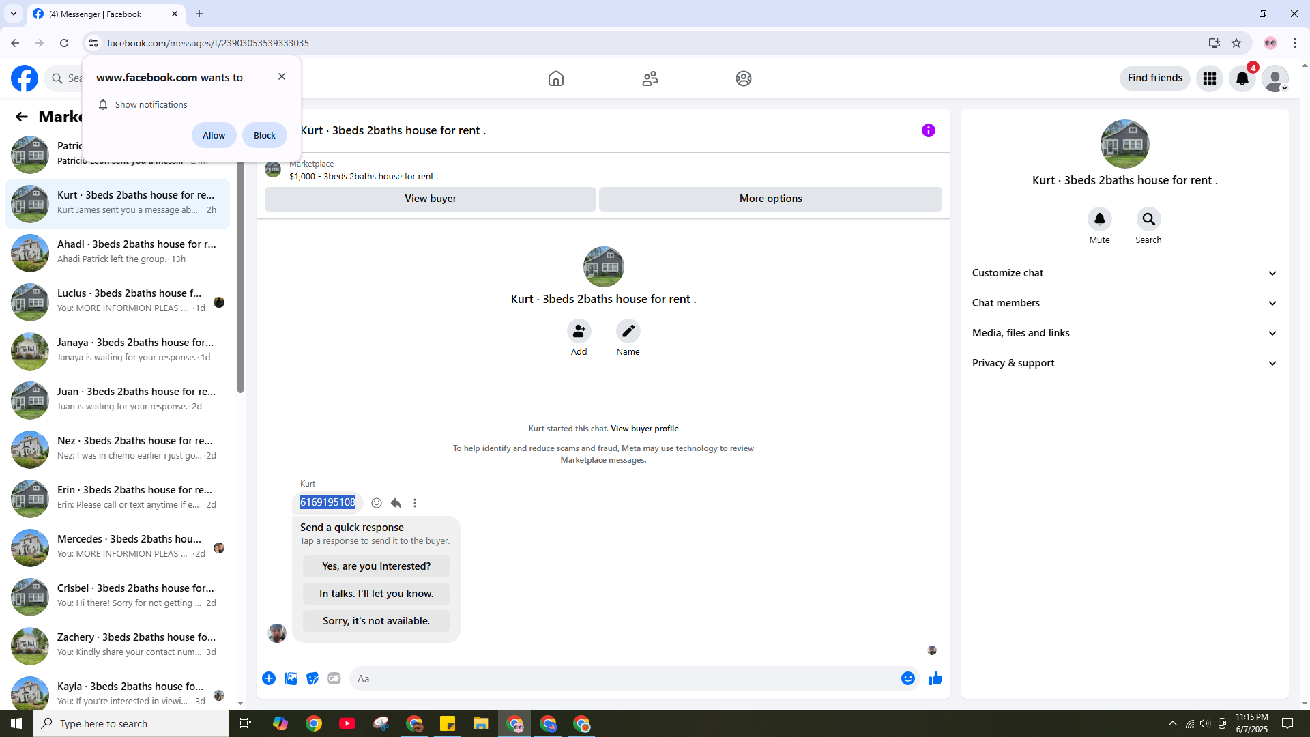Click the Mute bell icon

(1099, 220)
